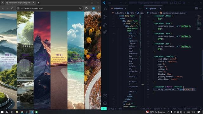This screenshot has height=114, width=203.
Task: Open VS Code notifications bell
Action: click(x=201, y=109)
